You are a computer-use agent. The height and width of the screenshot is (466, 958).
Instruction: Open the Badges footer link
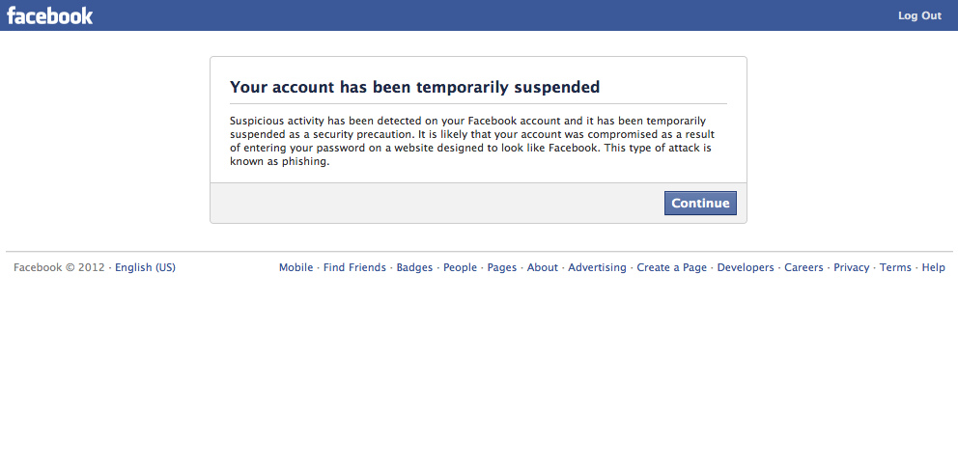(x=414, y=268)
